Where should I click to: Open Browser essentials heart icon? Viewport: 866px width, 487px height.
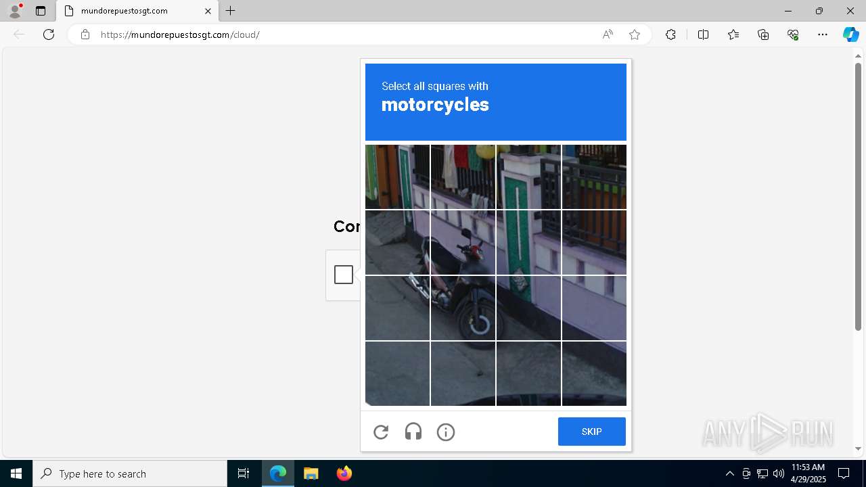click(x=793, y=34)
